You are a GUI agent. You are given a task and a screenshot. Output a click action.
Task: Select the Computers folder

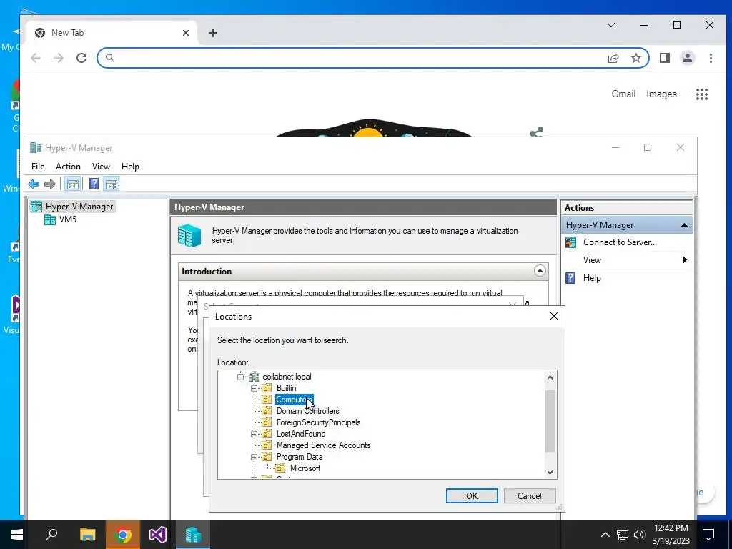pos(294,400)
